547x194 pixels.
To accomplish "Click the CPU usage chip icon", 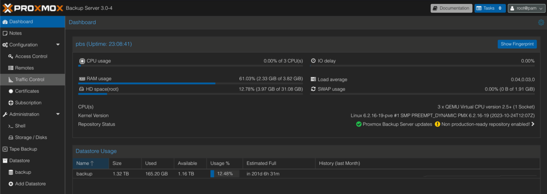I will [82, 61].
